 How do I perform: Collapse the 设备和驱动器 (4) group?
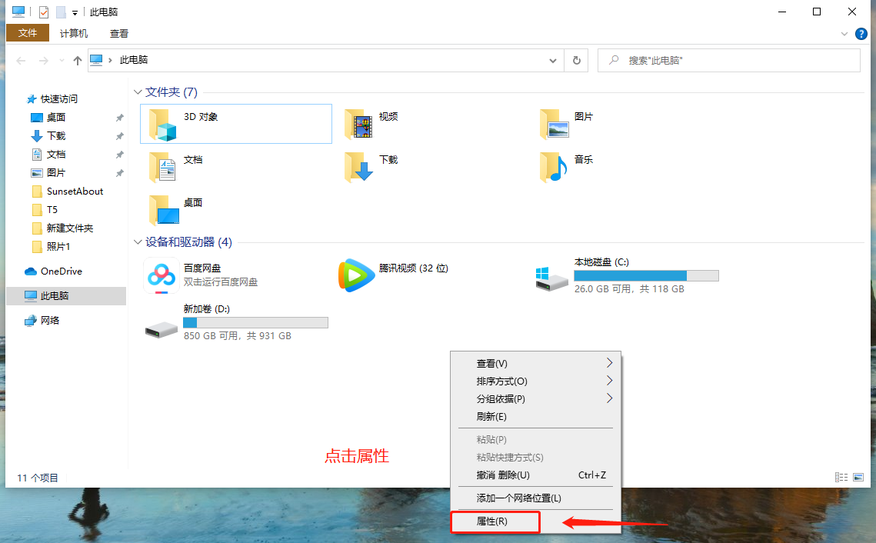coord(138,242)
